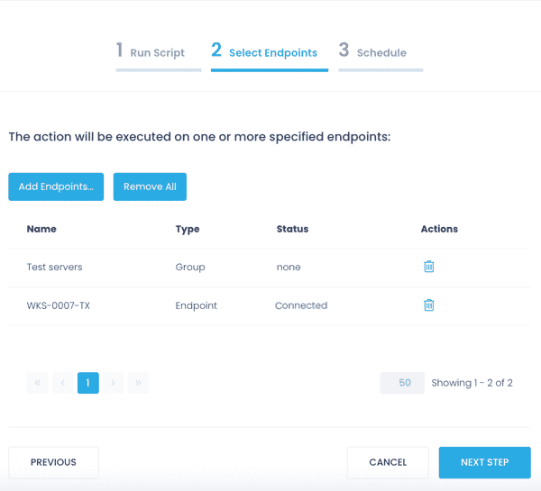541x491 pixels.
Task: Open the Run Script step tab
Action: [159, 56]
